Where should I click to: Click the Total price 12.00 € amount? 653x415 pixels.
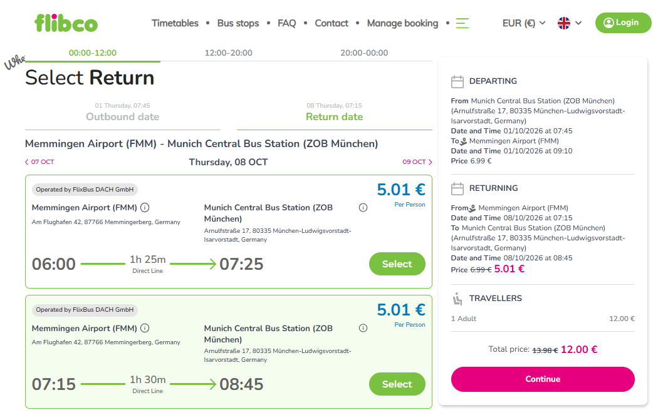coord(579,349)
